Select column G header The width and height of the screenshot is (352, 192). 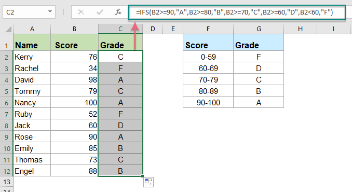[259, 29]
